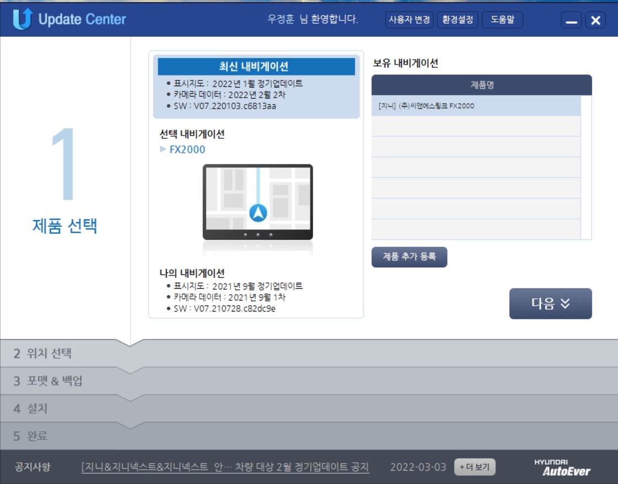Click the notice date 2022-03-03

click(418, 467)
